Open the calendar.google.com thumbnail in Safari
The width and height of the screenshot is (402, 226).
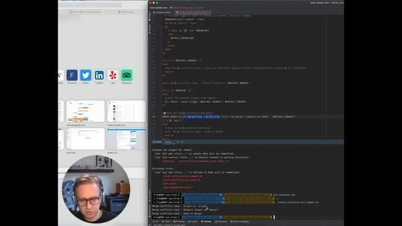pyautogui.click(x=85, y=111)
